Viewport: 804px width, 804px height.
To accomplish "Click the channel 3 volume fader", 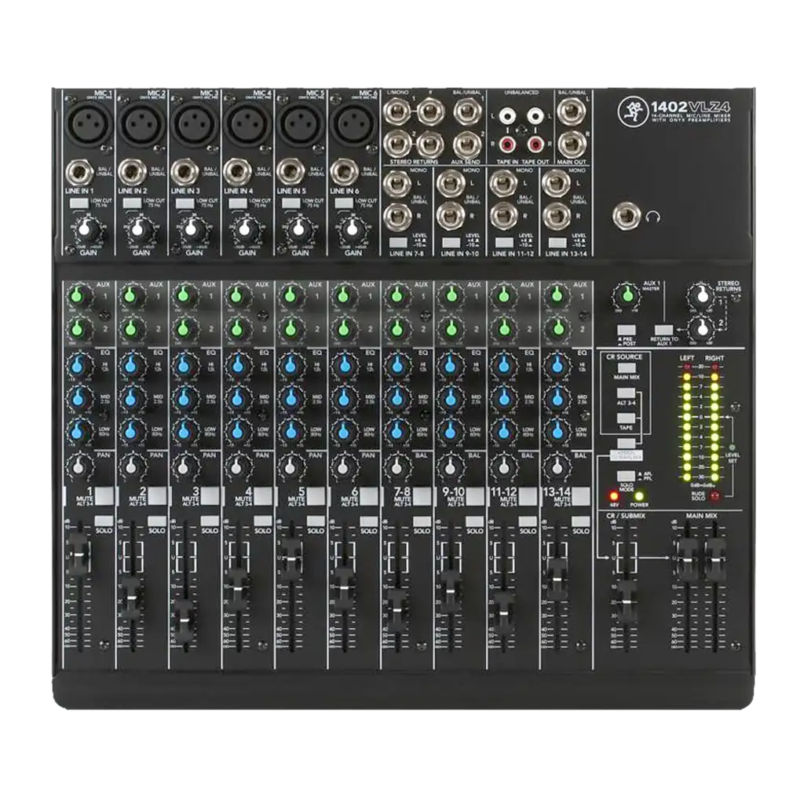I will click(185, 620).
